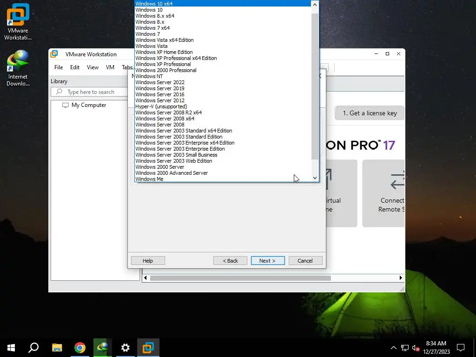The width and height of the screenshot is (476, 357).
Task: Click the muted volume tray icon
Action: [416, 348]
